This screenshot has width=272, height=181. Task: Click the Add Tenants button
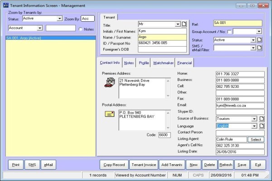[172, 165]
